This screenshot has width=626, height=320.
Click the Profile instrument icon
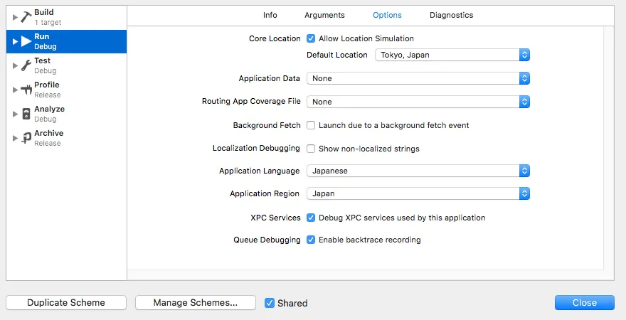pos(26,90)
